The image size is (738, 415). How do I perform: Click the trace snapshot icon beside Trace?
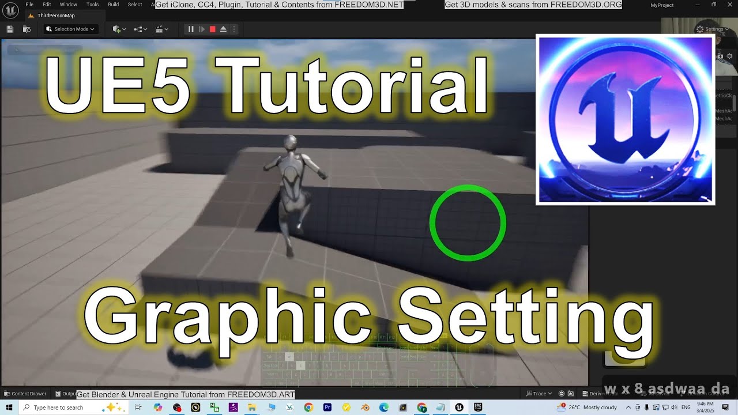571,394
